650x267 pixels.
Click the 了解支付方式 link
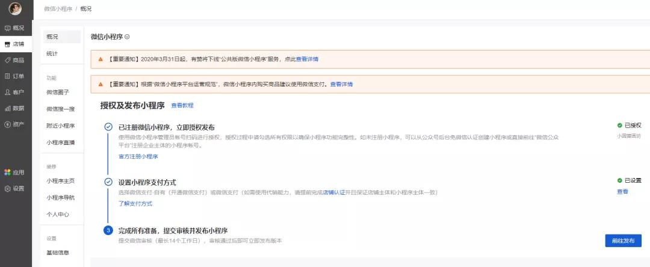tap(135, 204)
